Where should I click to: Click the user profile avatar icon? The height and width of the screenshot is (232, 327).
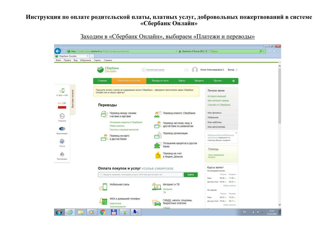[195, 70]
